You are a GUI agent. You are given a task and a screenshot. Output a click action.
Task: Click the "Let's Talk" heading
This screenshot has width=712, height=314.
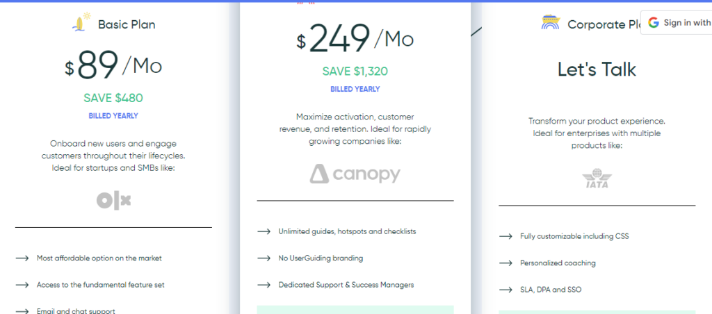(597, 69)
